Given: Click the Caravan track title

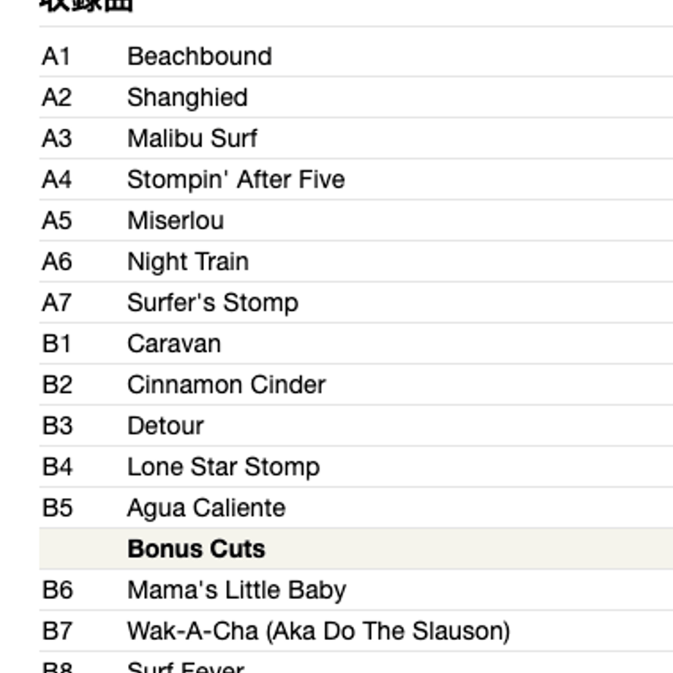Looking at the screenshot, I should 174,344.
